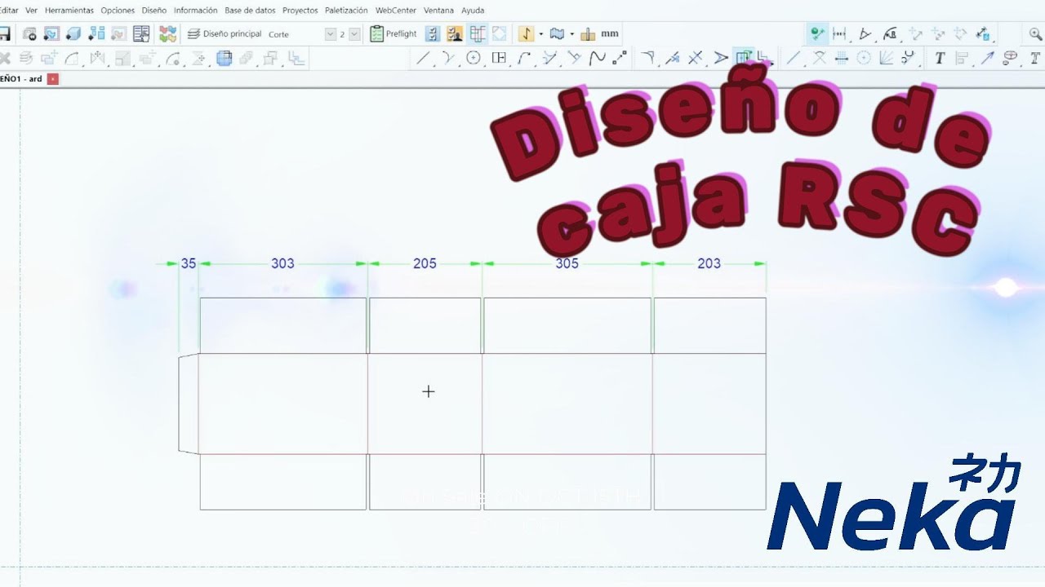
Task: Open the Preflight tool
Action: pos(394,33)
